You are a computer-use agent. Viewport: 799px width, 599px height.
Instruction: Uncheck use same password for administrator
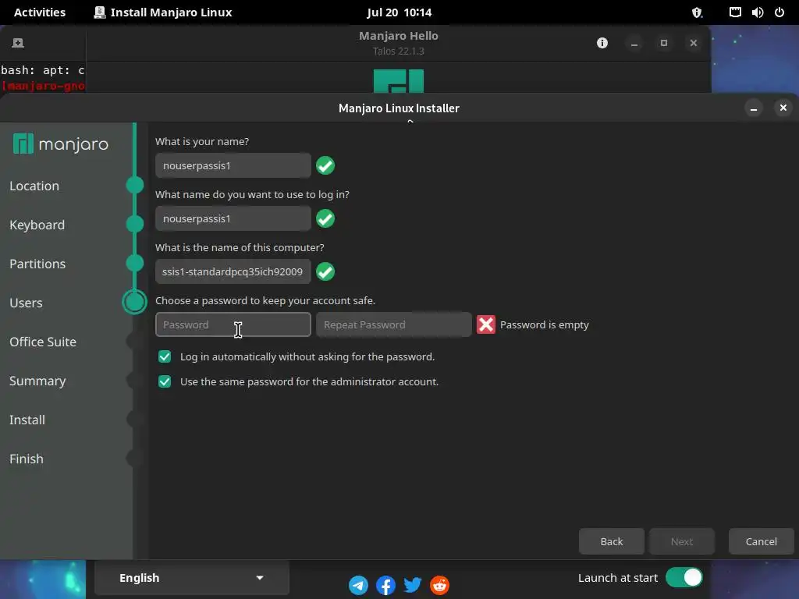(x=165, y=381)
